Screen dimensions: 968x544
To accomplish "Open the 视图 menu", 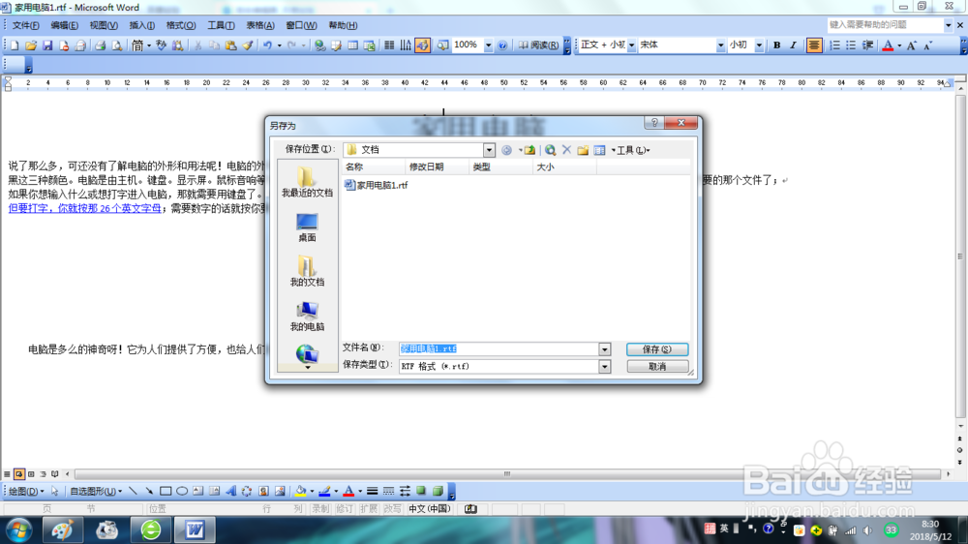I will click(104, 25).
